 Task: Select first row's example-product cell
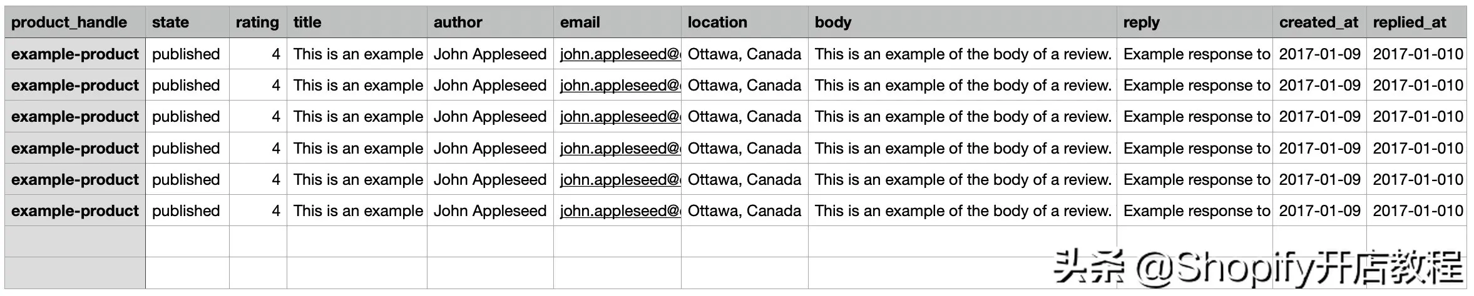(75, 54)
